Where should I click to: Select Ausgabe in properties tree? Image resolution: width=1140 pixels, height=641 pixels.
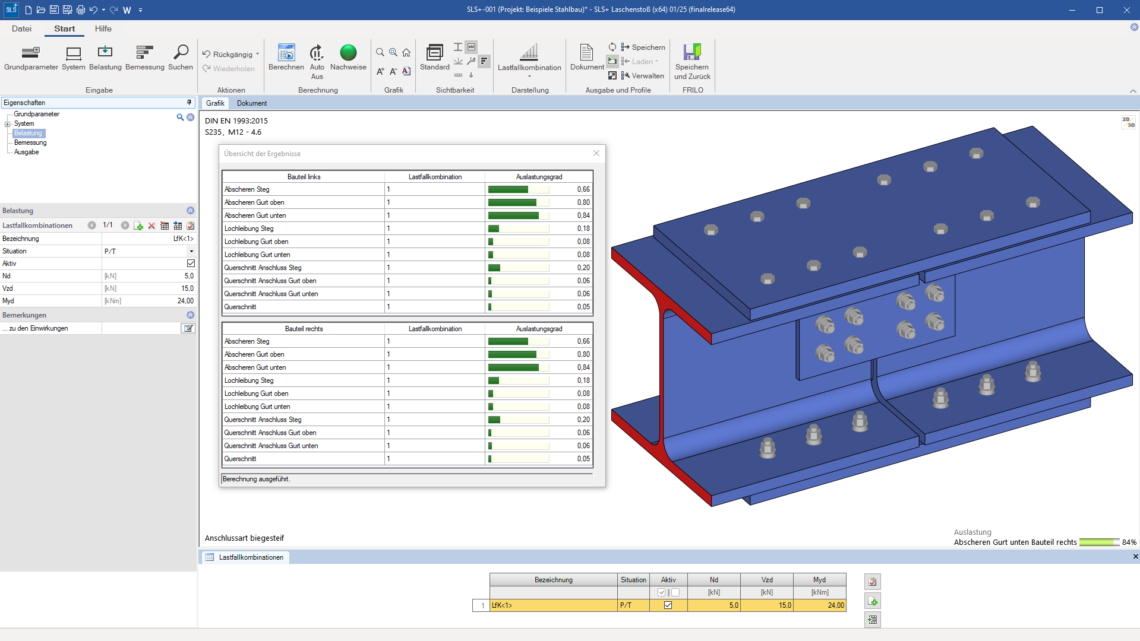coord(27,152)
